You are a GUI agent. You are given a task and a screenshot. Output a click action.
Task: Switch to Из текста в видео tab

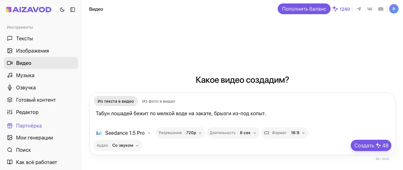click(116, 101)
